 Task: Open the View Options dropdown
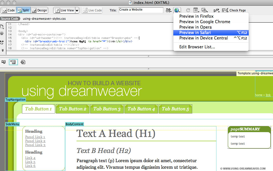tap(196, 10)
